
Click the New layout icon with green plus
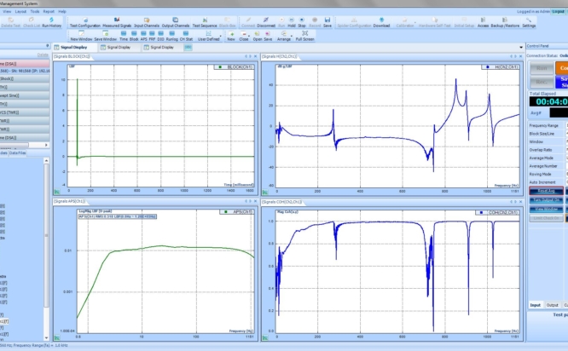click(231, 36)
